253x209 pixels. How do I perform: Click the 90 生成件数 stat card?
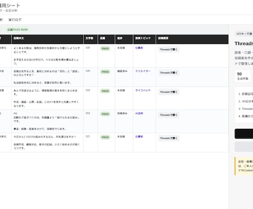243,76
